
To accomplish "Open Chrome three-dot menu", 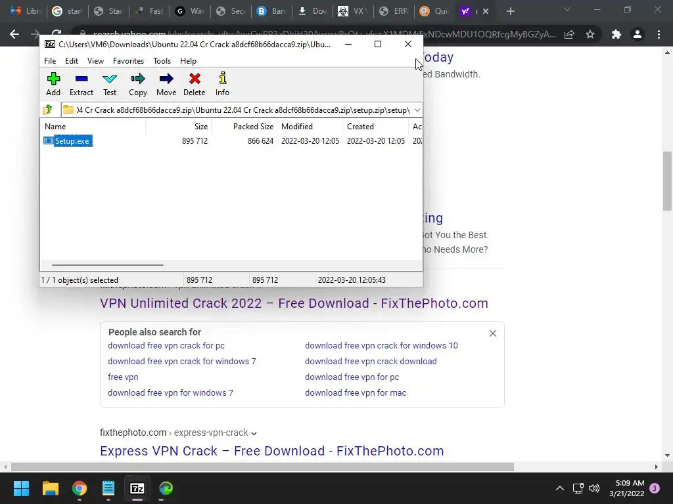I will (659, 34).
